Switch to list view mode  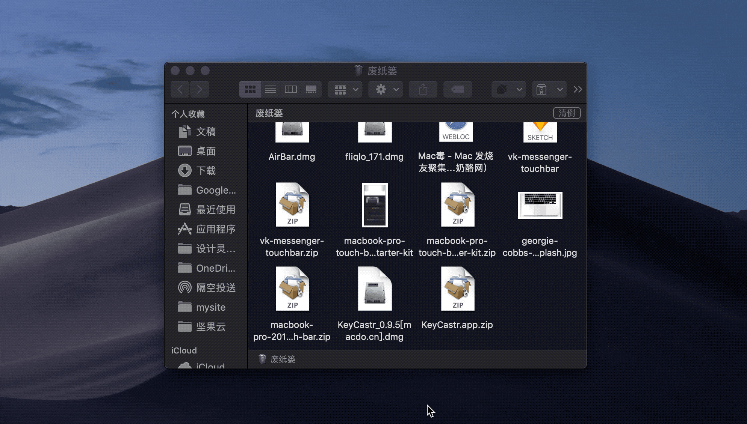271,89
